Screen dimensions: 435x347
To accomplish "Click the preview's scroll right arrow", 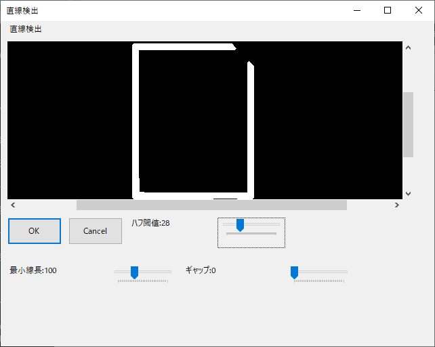I will pyautogui.click(x=397, y=205).
